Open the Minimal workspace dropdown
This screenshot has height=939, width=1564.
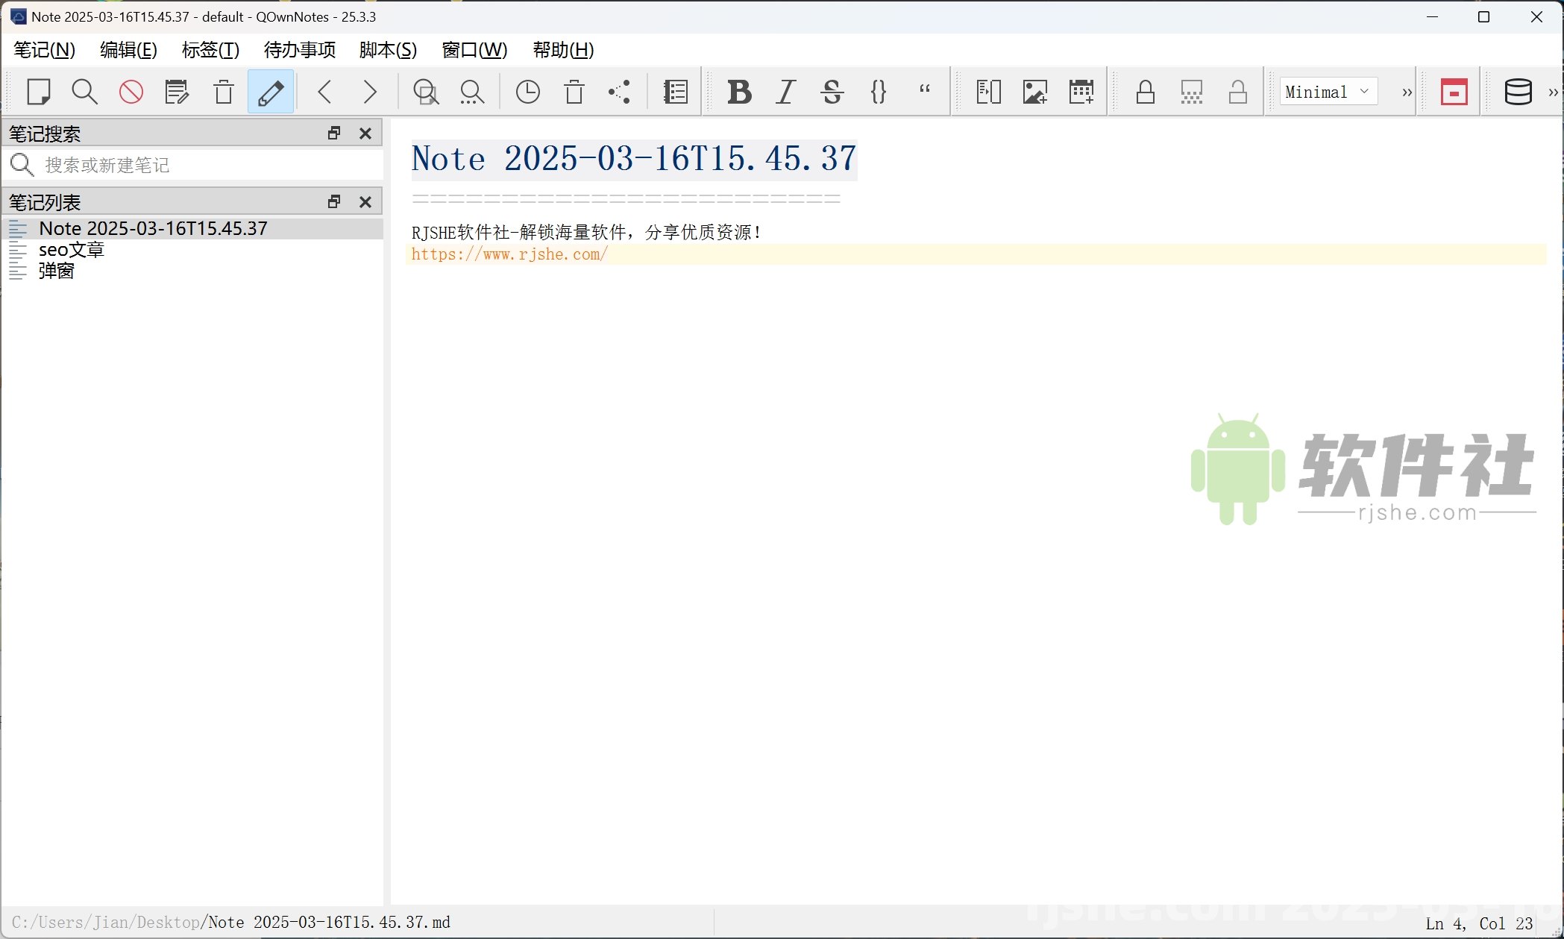tap(1328, 92)
